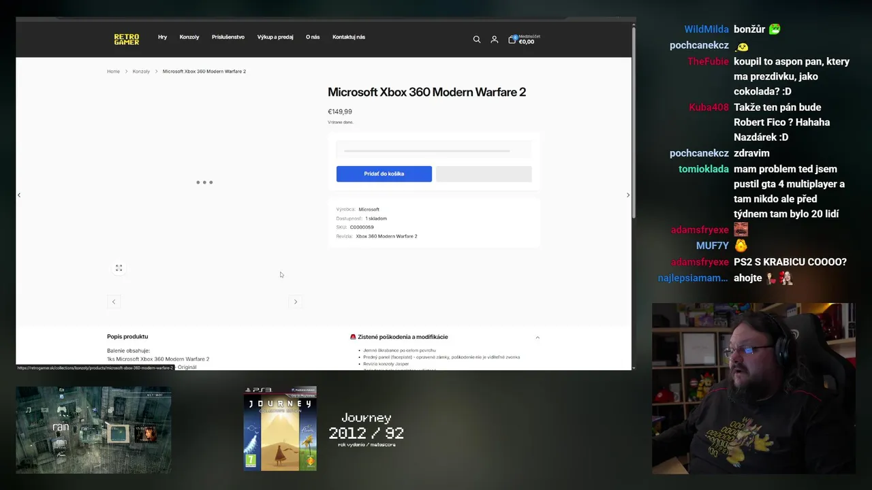Open the Konzoly menu

189,37
